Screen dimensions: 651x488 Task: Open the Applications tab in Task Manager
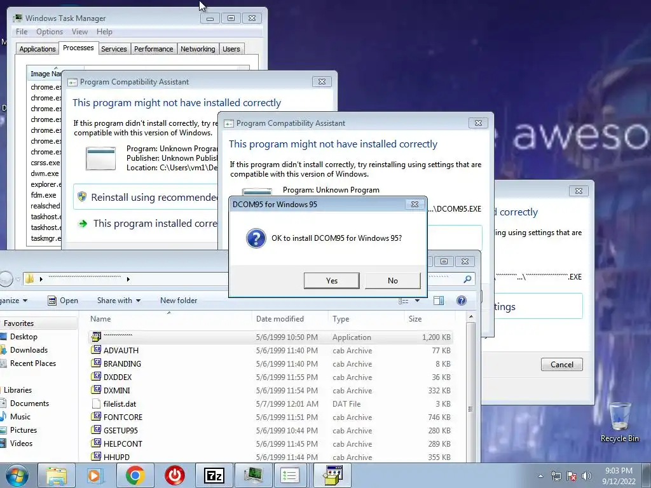[x=38, y=49]
